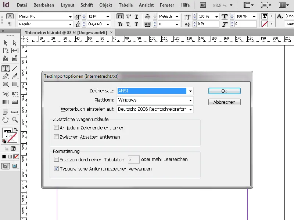
Task: Switch to character formatting controls A
Action: [x=10, y=16]
